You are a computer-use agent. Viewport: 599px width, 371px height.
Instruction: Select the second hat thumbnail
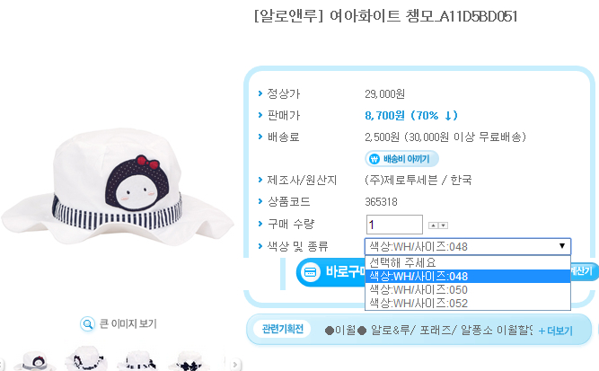coord(87,359)
